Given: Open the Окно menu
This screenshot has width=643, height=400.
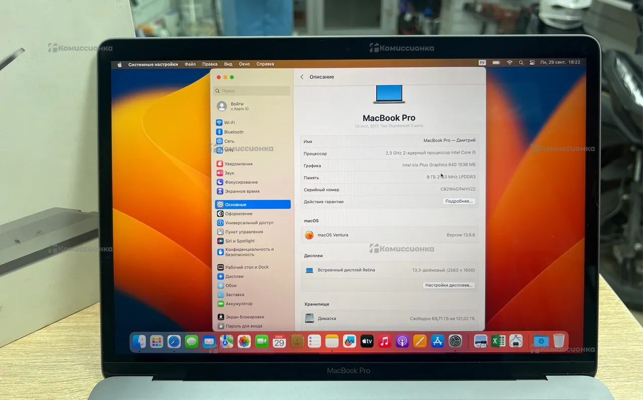Looking at the screenshot, I should [x=244, y=64].
